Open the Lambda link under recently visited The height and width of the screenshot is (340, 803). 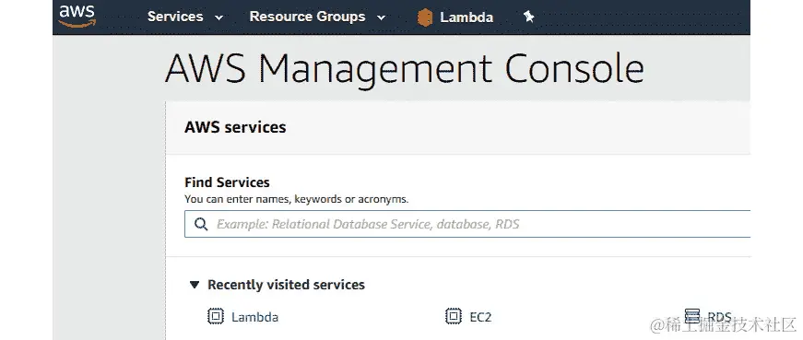click(x=255, y=317)
